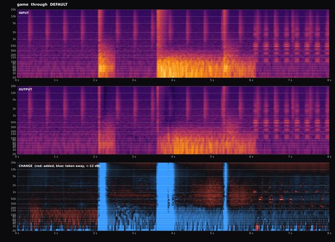The height and width of the screenshot is (242, 335).
Task: Click the 10k frequency label of the OUTPUT panel
Action: coord(14,93)
